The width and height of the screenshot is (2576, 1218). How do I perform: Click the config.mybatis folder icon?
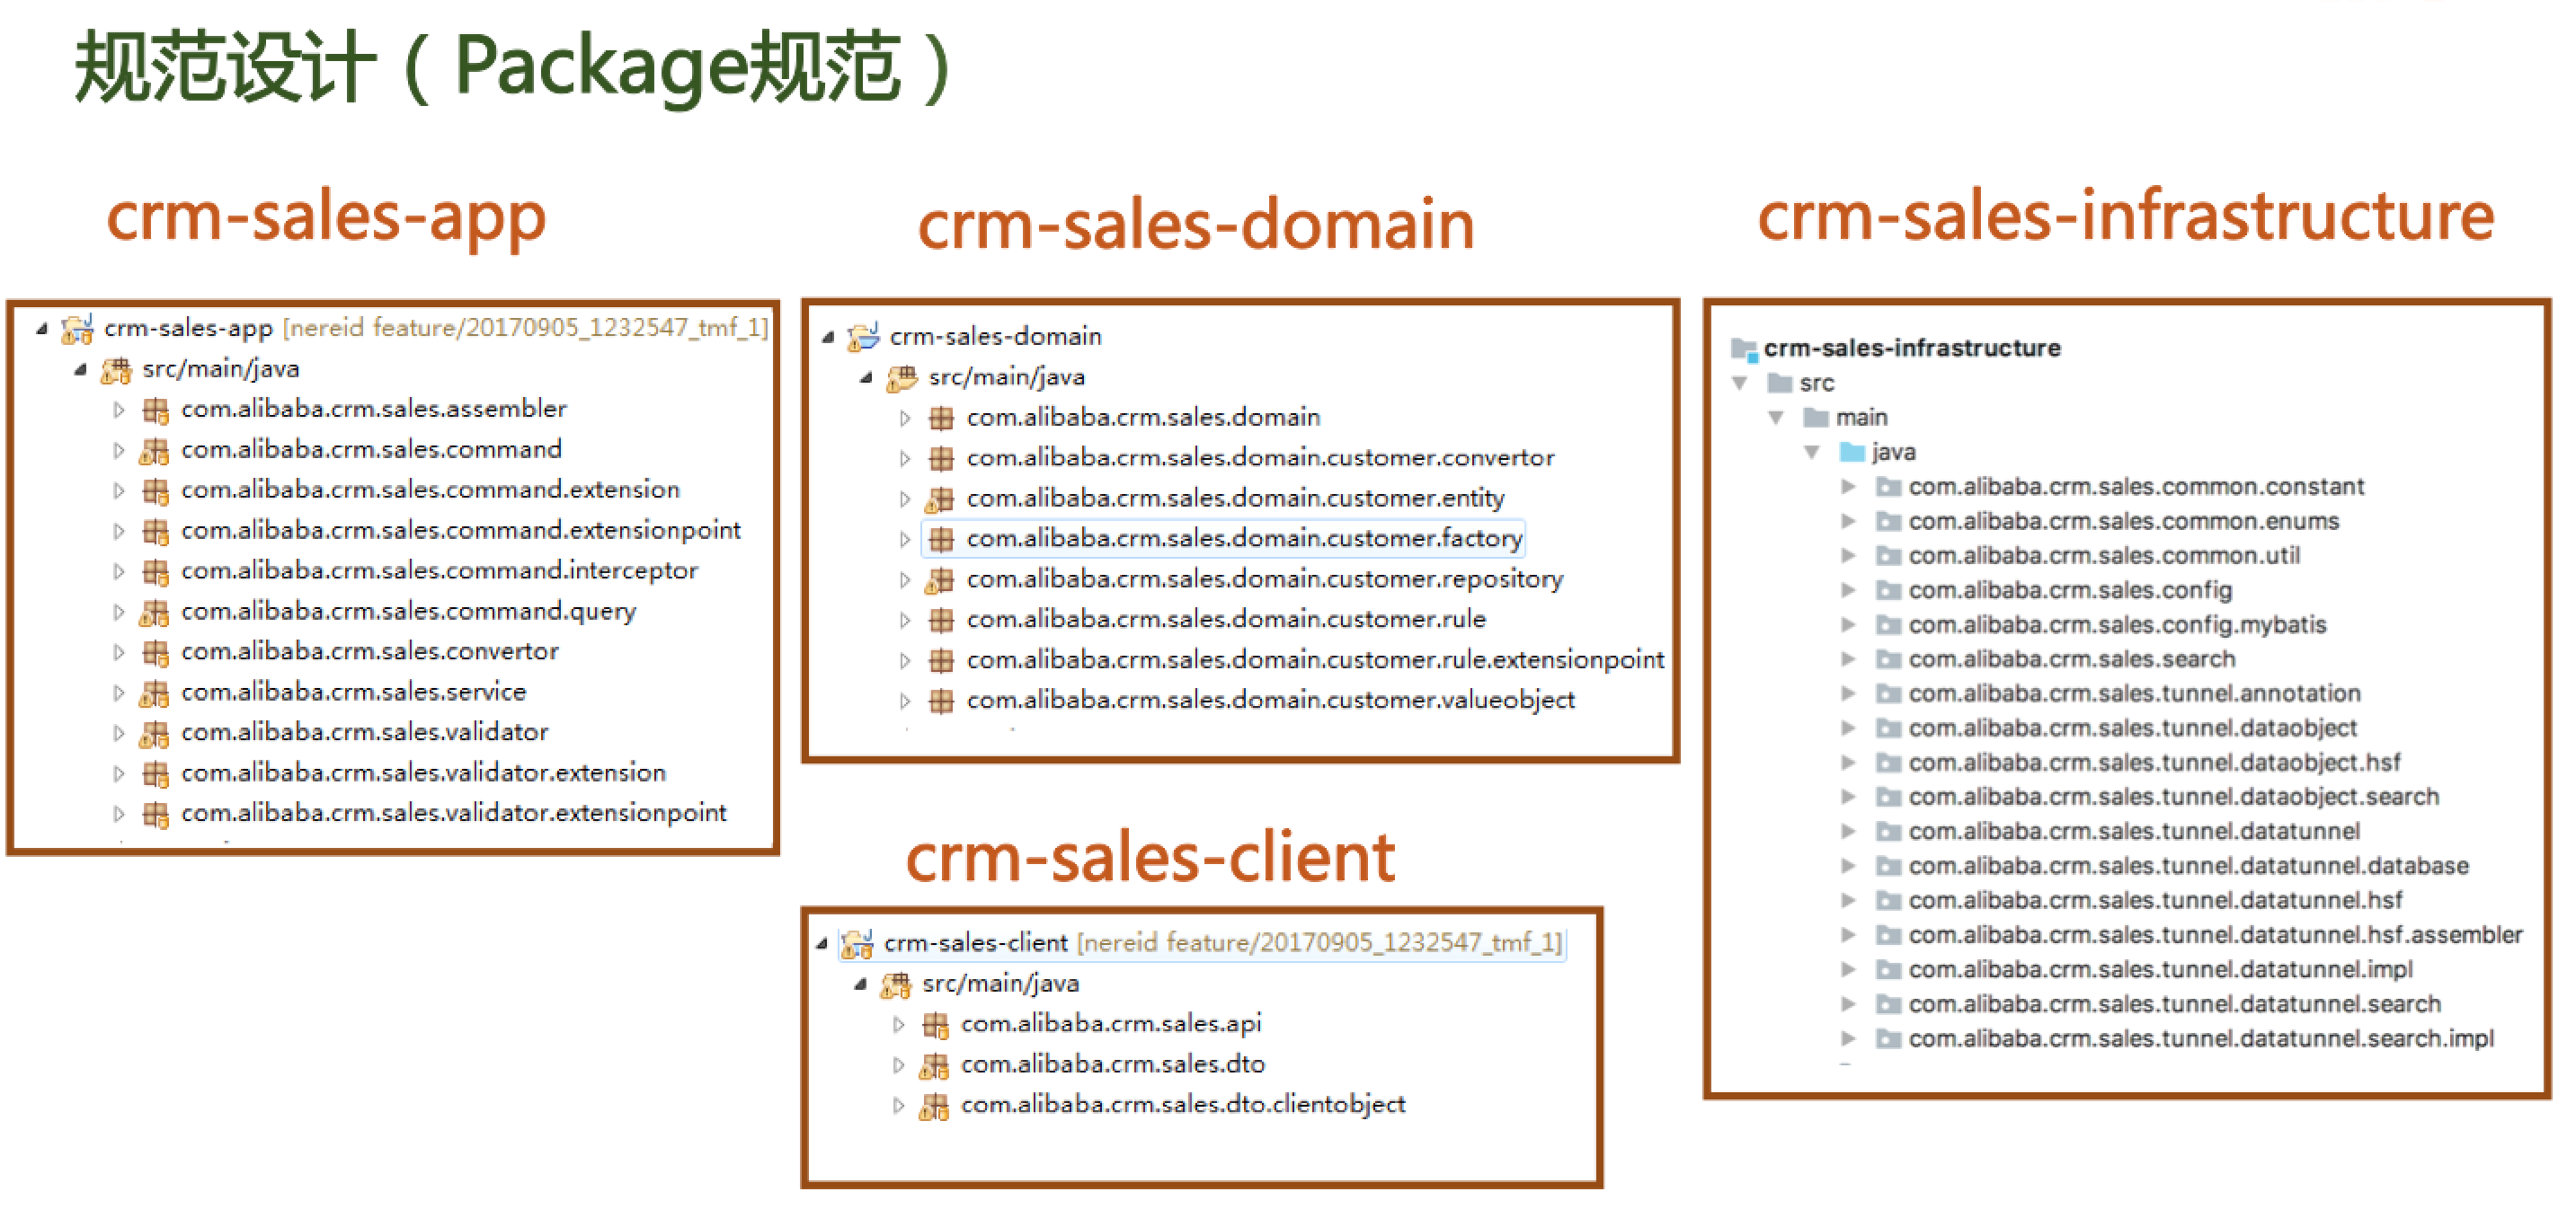[1888, 625]
